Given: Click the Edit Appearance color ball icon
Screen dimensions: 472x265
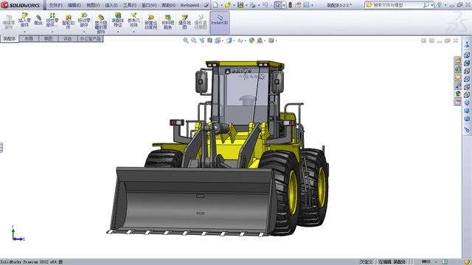Looking at the screenshot, I should click(251, 40).
